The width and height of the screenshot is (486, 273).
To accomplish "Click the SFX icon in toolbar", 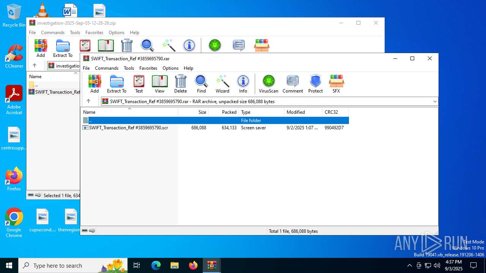I will pyautogui.click(x=336, y=84).
